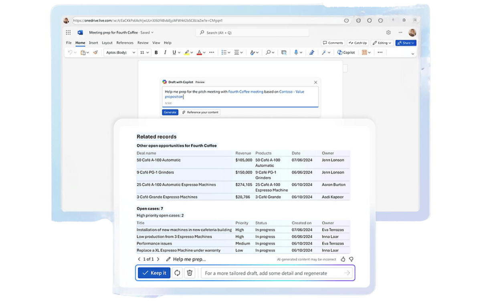
Task: Click the Paste clipboard icon
Action: tap(83, 52)
